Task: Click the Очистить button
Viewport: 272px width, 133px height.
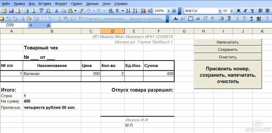Action: pyautogui.click(x=227, y=57)
